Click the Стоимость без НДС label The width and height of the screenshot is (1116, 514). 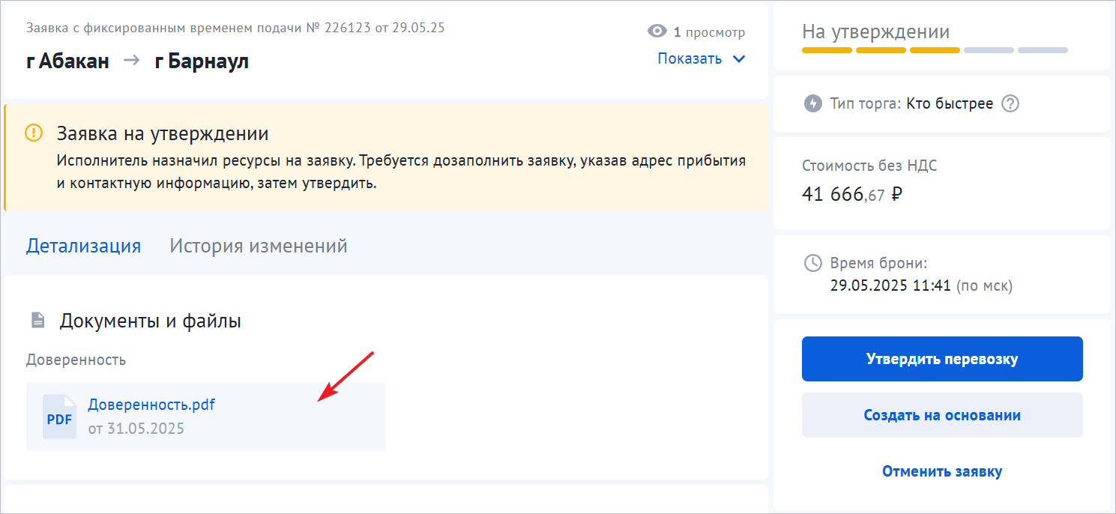pyautogui.click(x=869, y=166)
